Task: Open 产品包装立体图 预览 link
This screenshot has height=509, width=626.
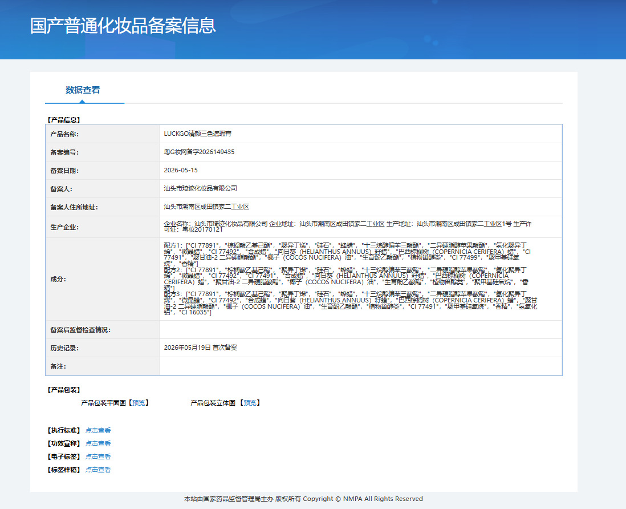Action: click(250, 403)
